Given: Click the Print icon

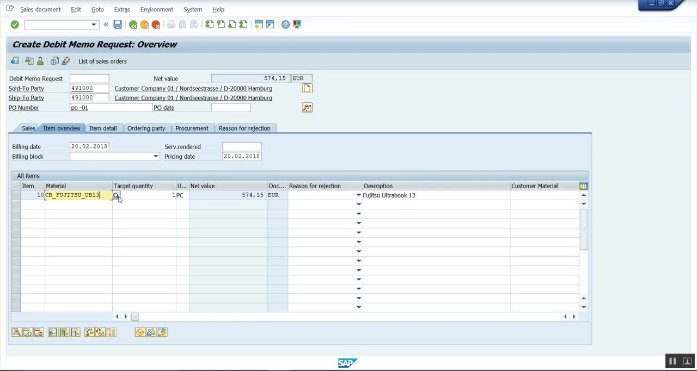Looking at the screenshot, I should point(171,24).
